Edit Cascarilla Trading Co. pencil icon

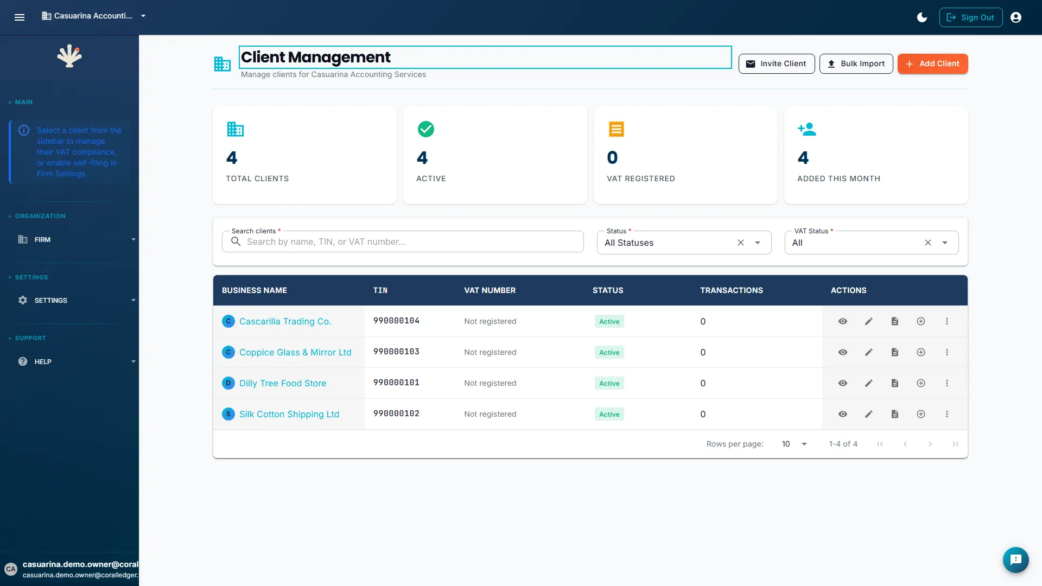point(869,321)
